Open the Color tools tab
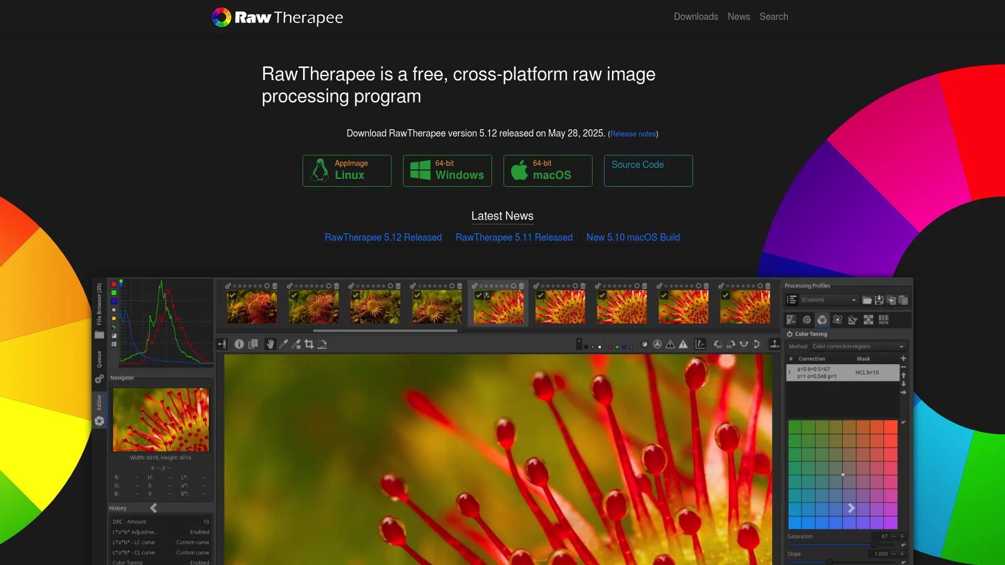The image size is (1005, 565). pos(822,320)
